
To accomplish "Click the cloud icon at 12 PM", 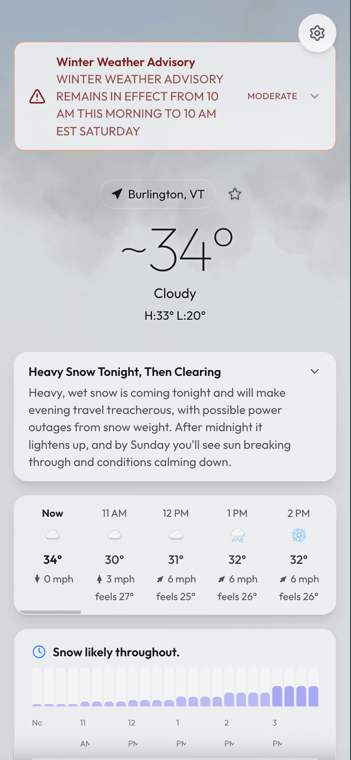I will (175, 534).
